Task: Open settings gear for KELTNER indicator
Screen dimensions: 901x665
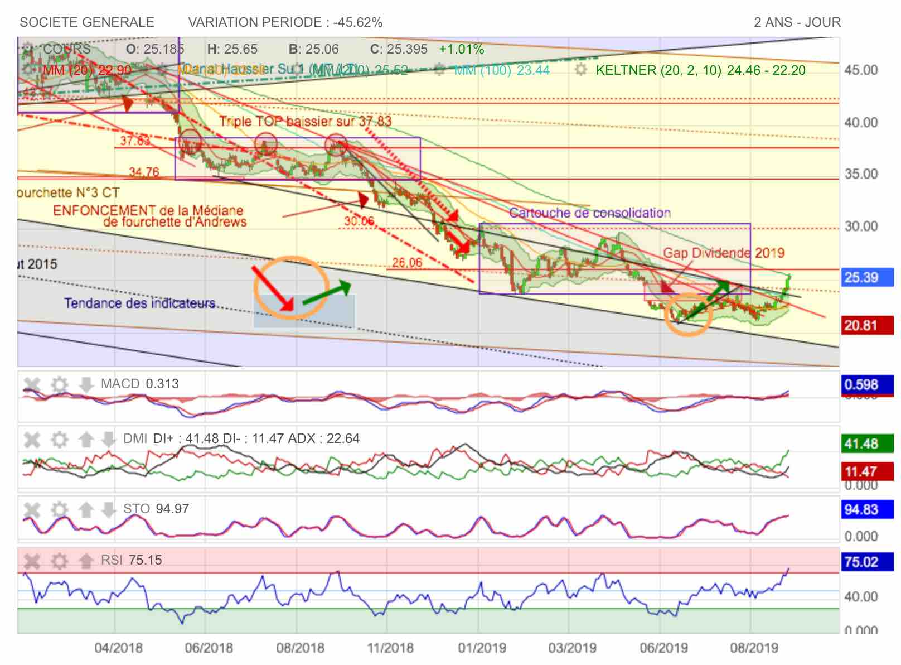Action: click(581, 70)
